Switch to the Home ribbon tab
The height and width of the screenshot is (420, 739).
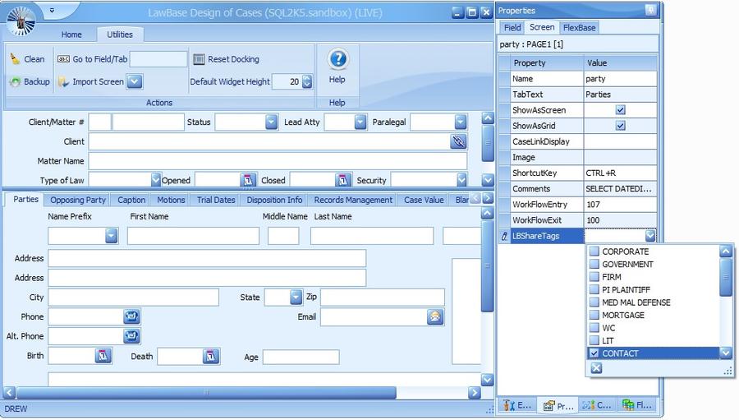click(x=71, y=35)
